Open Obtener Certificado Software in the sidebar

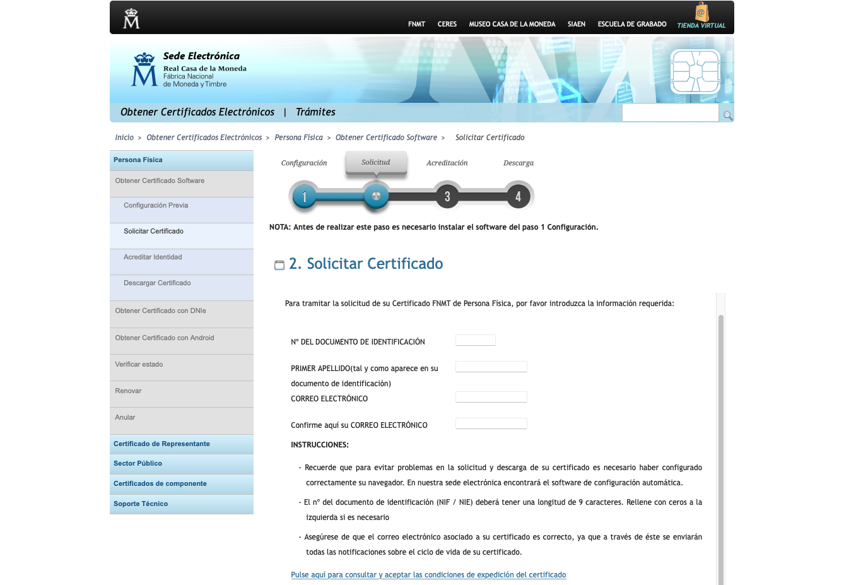[x=182, y=184]
